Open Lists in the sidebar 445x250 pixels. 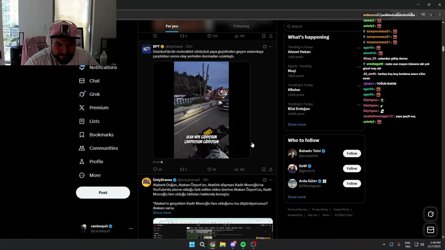(x=89, y=121)
